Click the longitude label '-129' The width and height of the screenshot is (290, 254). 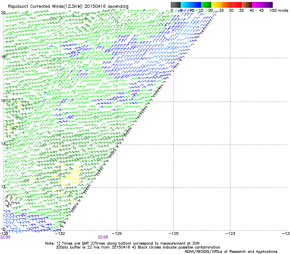click(117, 234)
